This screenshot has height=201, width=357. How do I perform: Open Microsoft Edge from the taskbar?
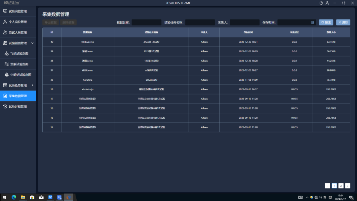[14, 197]
